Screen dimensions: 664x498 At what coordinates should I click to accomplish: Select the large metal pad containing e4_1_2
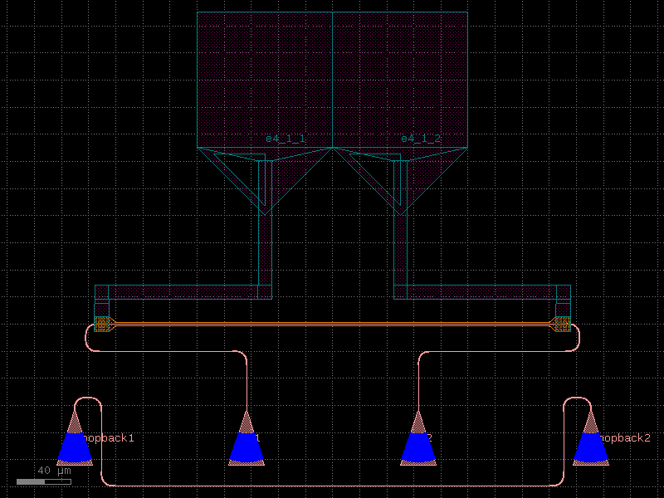[x=400, y=80]
